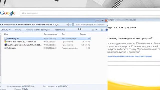Viewport: 160px width, 90px height.
Task: Sort by Имя column header
Action: [6, 34]
